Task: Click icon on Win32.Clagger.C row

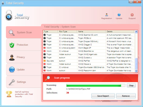Action: [45, 44]
